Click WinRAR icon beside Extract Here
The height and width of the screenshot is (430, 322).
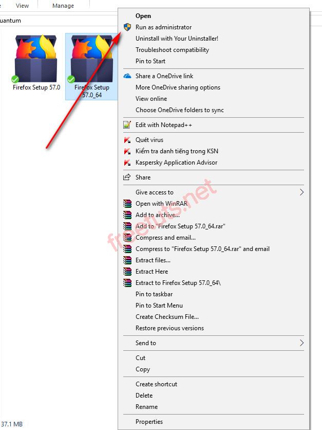[127, 272]
